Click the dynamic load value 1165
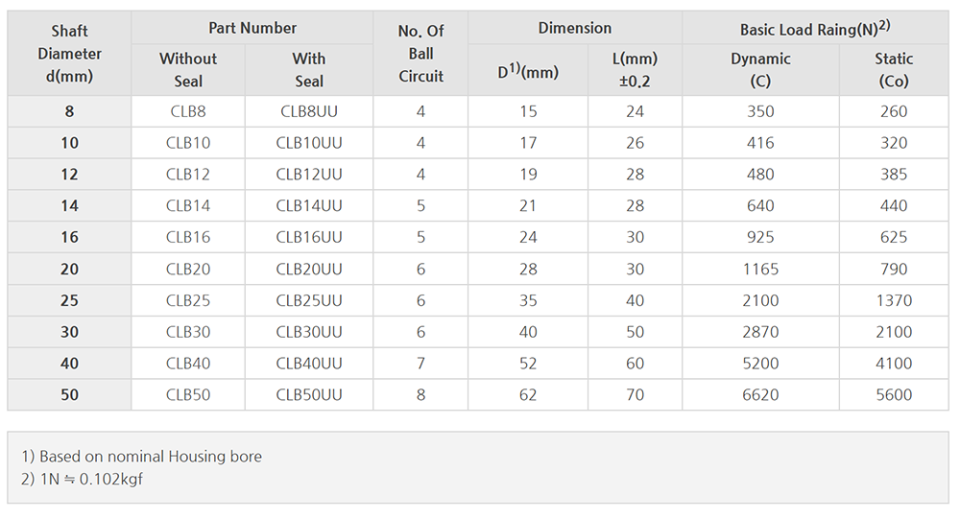 pyautogui.click(x=760, y=269)
